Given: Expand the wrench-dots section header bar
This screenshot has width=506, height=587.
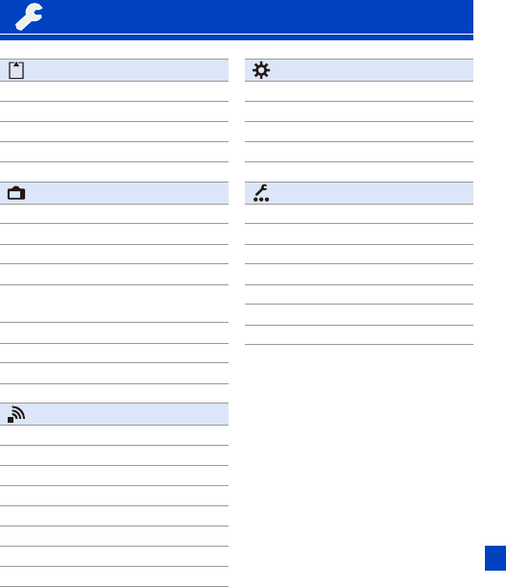Looking at the screenshot, I should pyautogui.click(x=359, y=193).
